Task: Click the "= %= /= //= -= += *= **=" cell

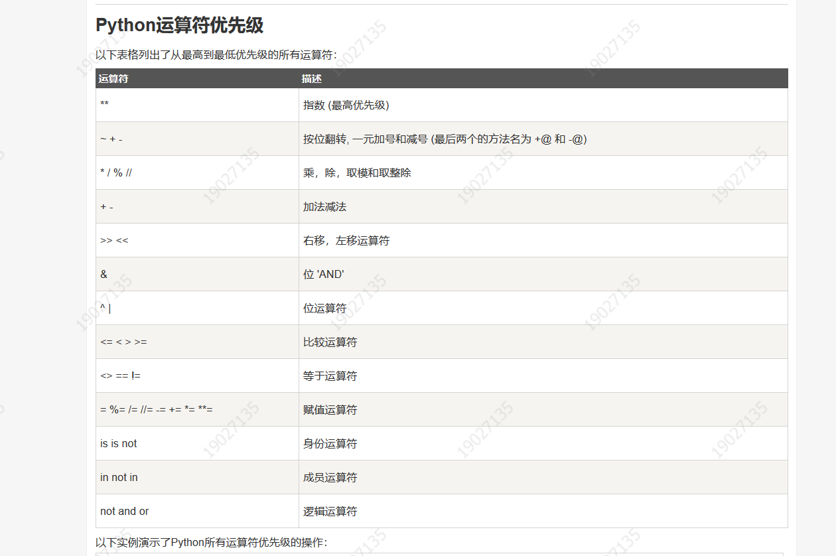Action: coord(197,409)
